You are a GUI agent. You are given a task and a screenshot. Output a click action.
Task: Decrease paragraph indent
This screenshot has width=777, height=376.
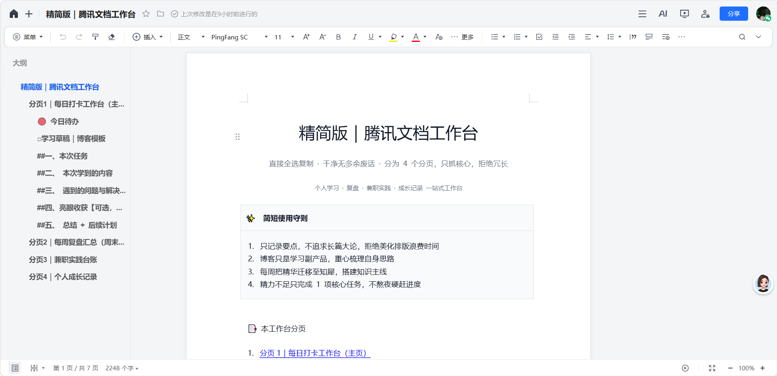[555, 37]
